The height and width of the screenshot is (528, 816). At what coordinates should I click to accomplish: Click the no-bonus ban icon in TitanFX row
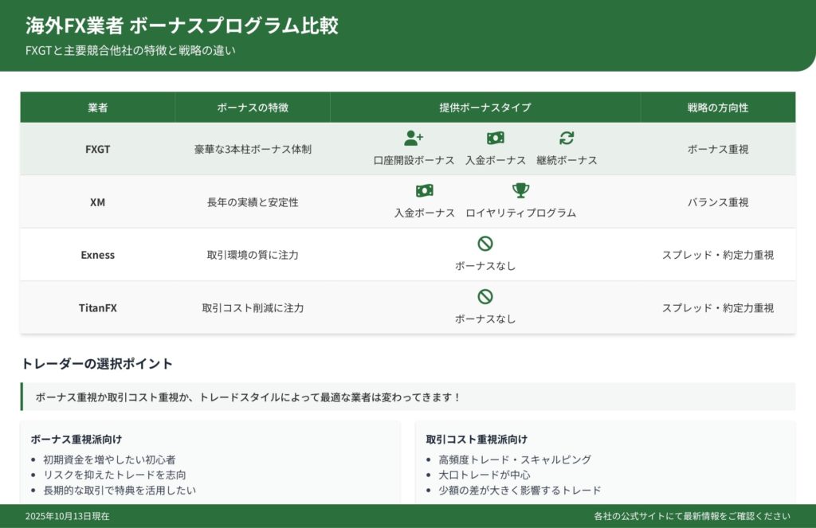coord(485,296)
